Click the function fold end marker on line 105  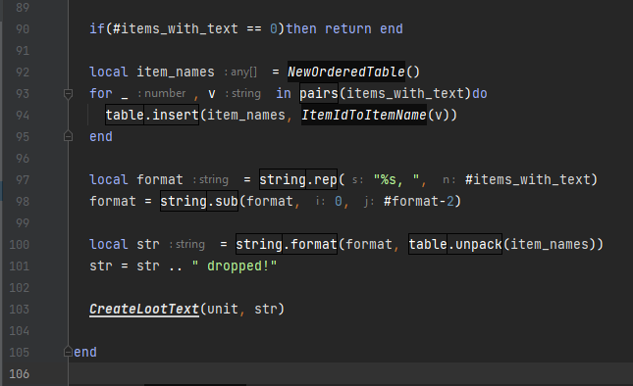tap(69, 352)
